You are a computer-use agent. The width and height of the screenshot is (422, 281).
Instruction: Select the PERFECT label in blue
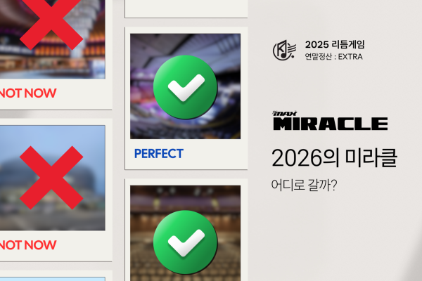point(159,154)
